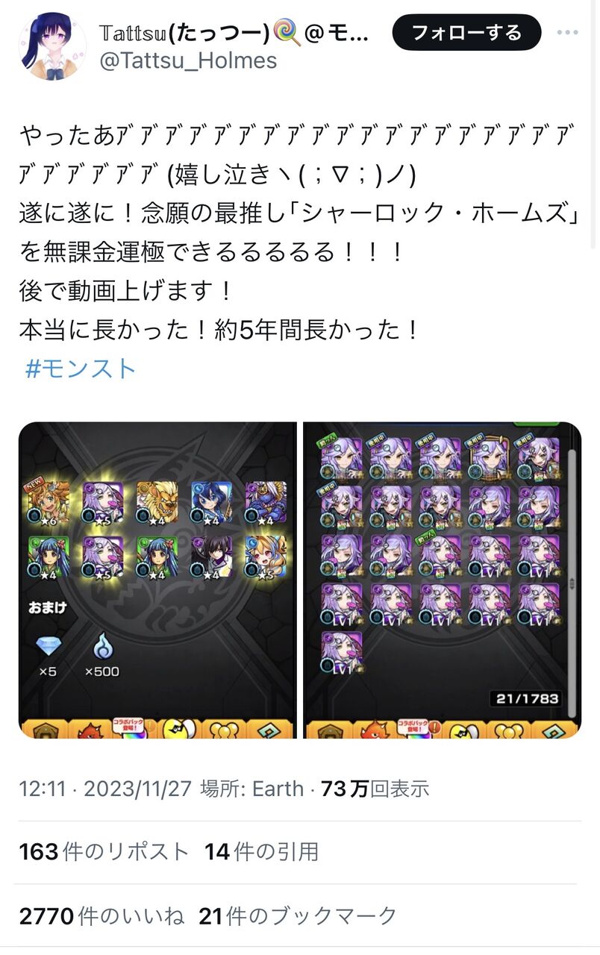Tap the 21/1783 count badge
Viewport: 600px width, 955px height.
click(x=528, y=699)
